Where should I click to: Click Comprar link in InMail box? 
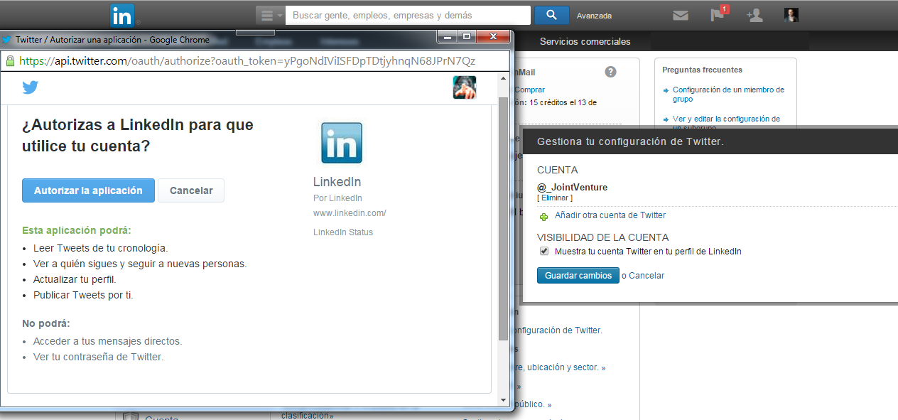point(529,90)
